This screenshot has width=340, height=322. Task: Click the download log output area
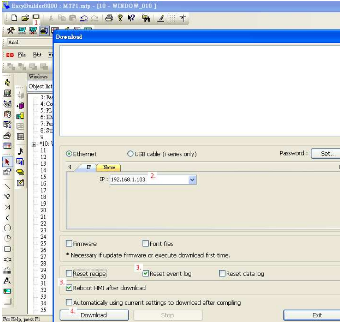200,91
